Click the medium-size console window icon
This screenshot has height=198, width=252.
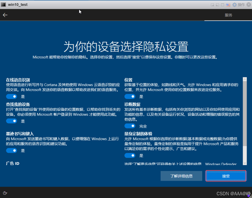(x=217, y=5)
